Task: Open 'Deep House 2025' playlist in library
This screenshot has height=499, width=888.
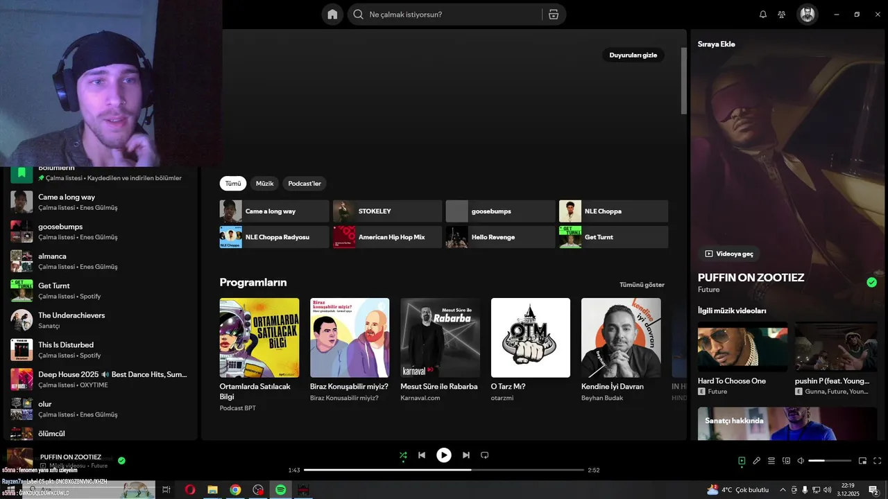Action: click(x=99, y=379)
